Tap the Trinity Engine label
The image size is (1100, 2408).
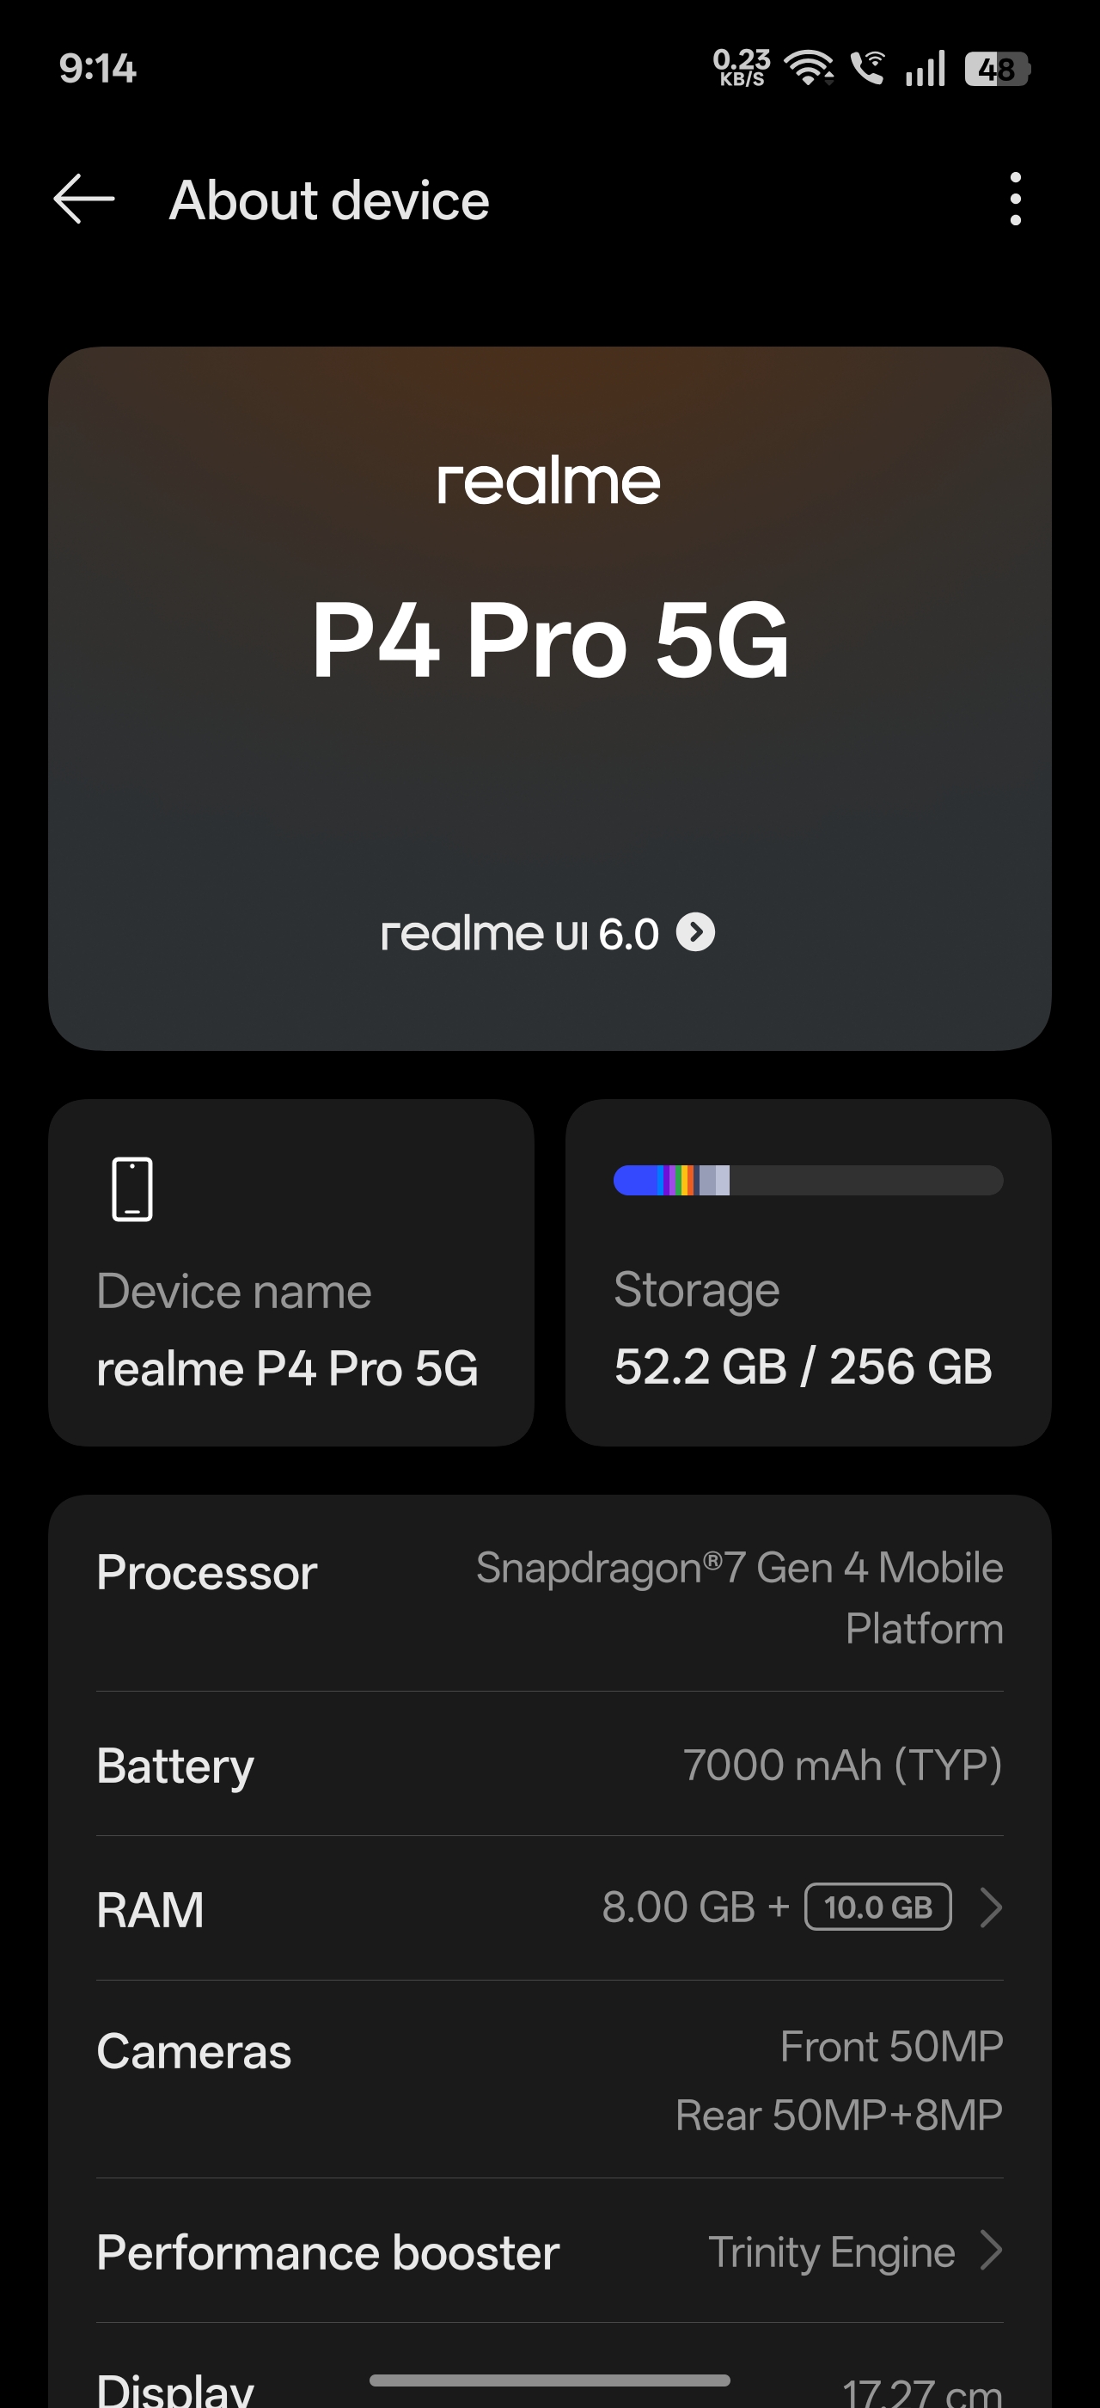(x=831, y=2251)
